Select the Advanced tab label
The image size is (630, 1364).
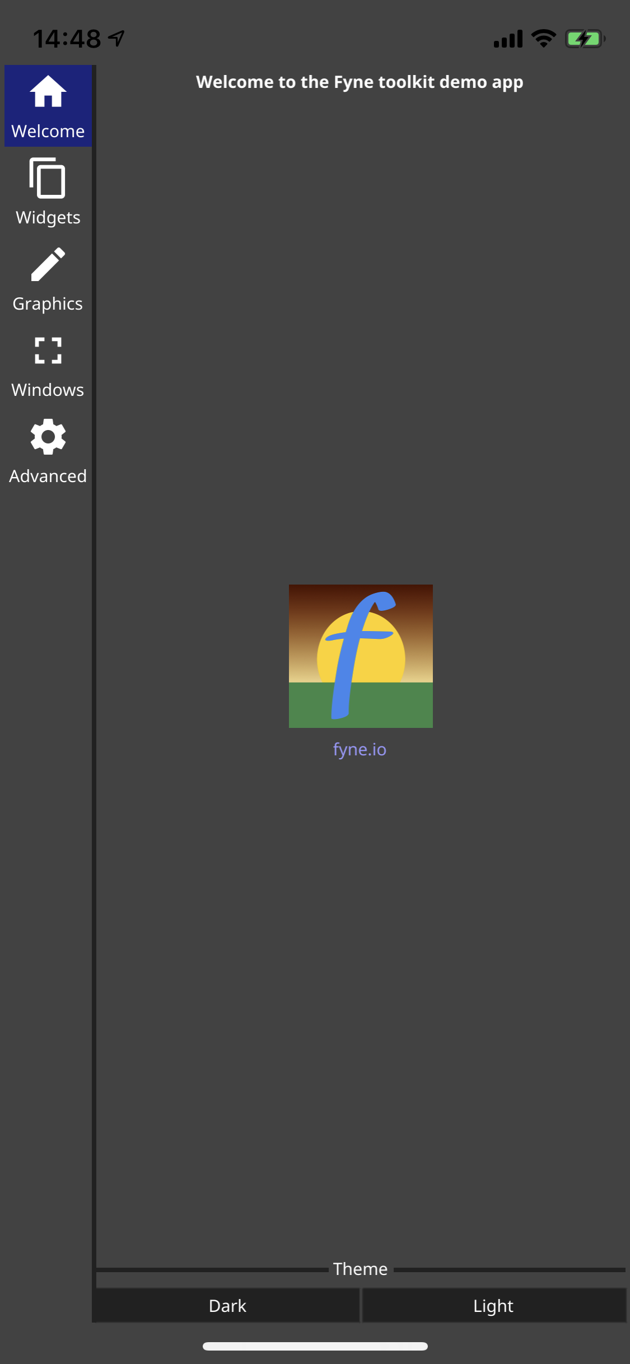pyautogui.click(x=48, y=476)
